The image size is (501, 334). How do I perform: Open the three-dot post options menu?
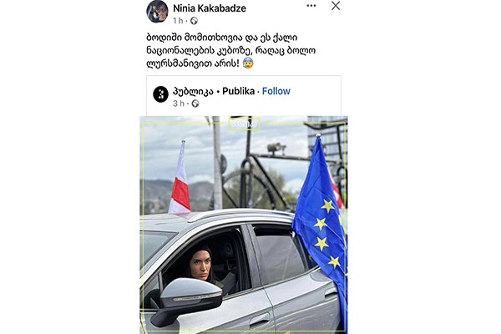pos(311,6)
